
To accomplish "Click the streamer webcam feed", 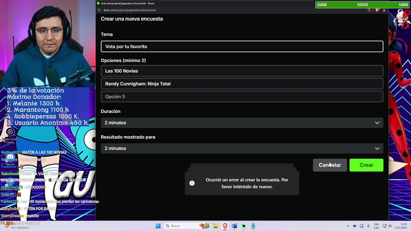I will coord(48,43).
